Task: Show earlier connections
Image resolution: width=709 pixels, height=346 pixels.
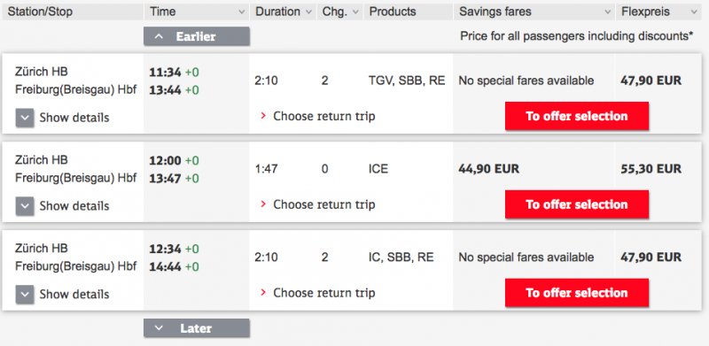Action: click(x=197, y=36)
